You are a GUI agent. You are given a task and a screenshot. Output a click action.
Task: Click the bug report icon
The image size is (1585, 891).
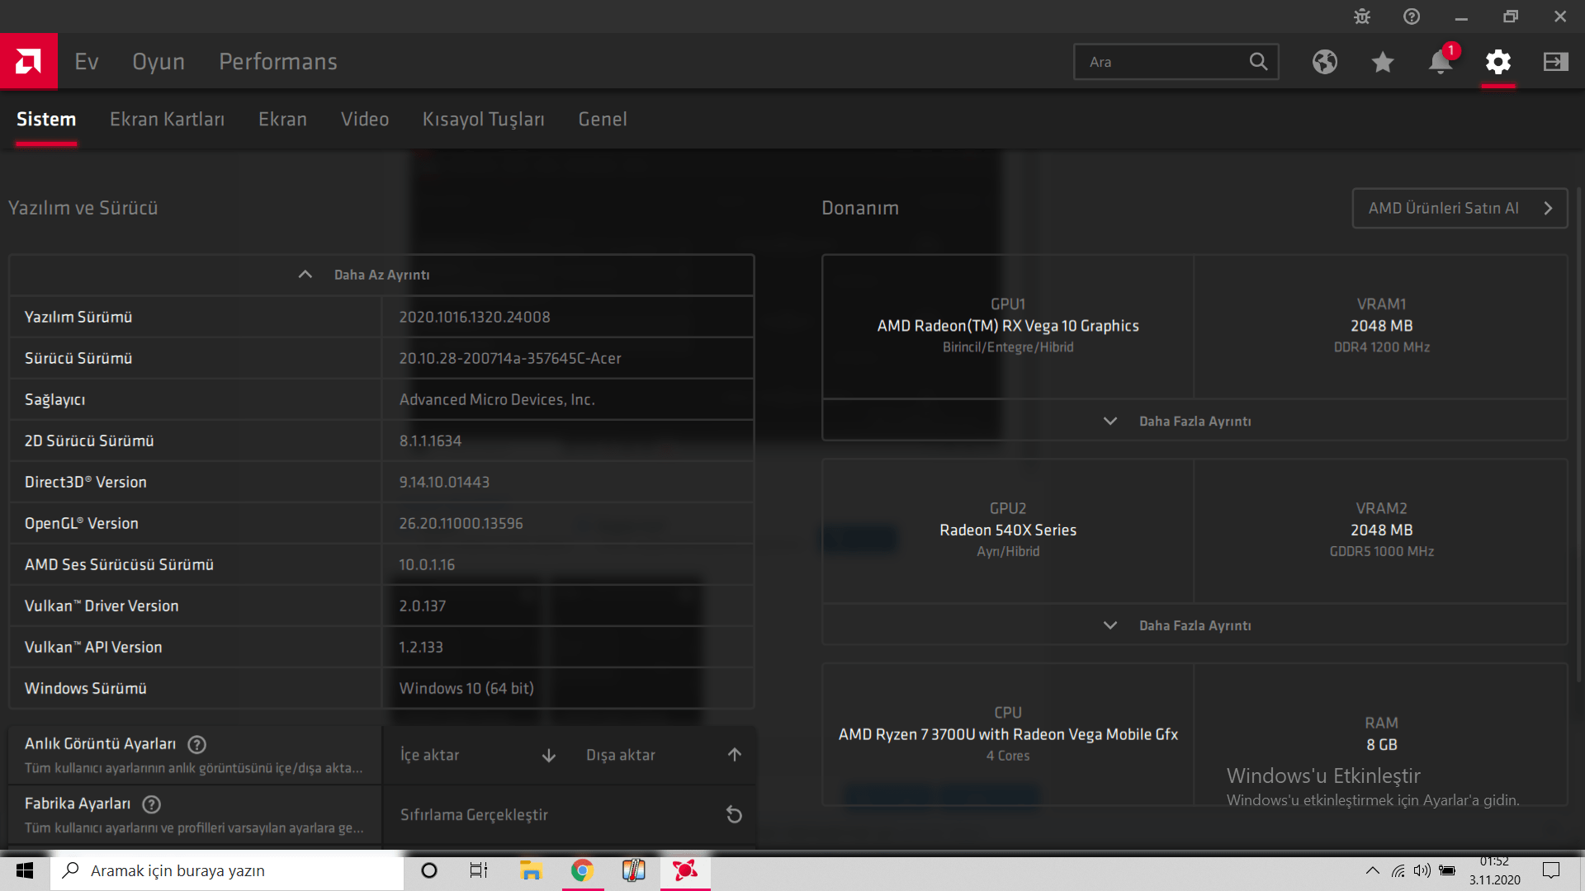[x=1362, y=16]
